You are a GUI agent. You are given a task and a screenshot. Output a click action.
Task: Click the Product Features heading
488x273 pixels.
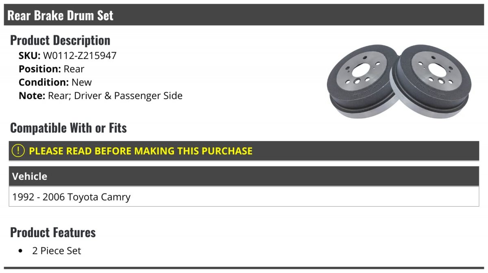(x=53, y=232)
